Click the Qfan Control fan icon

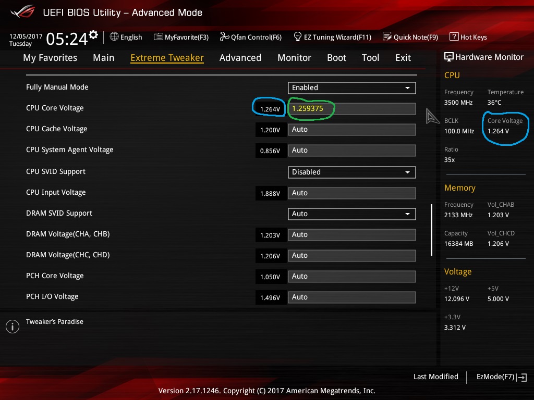[224, 36]
